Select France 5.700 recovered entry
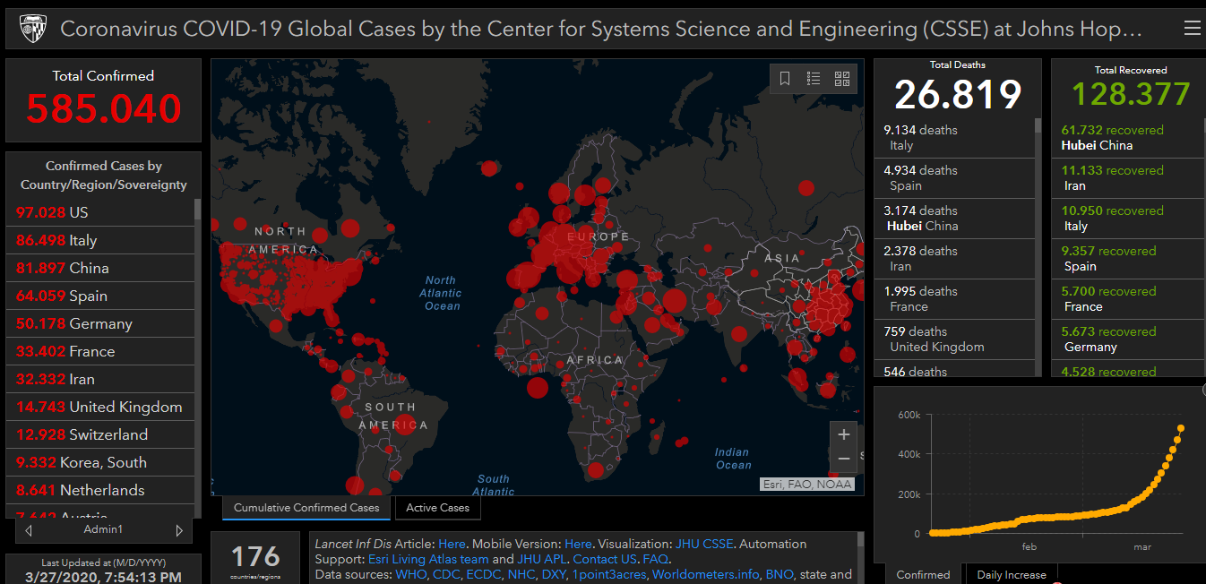1206x584 pixels. click(1128, 299)
